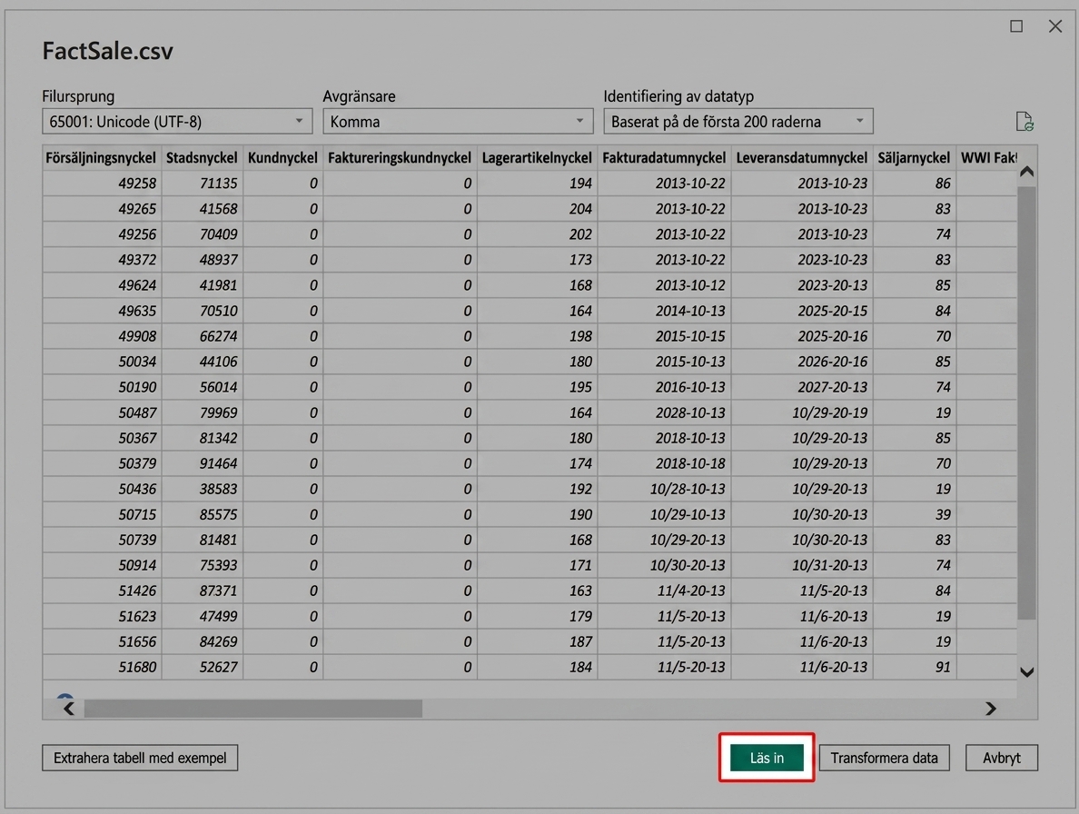This screenshot has height=814, width=1079.
Task: Click the vertical scroll down arrow
Action: pos(1026,672)
